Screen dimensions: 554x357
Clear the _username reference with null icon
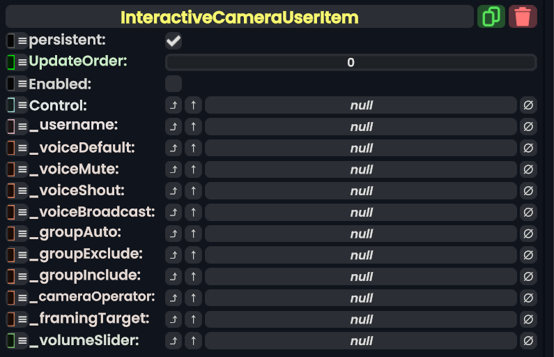[x=528, y=127]
